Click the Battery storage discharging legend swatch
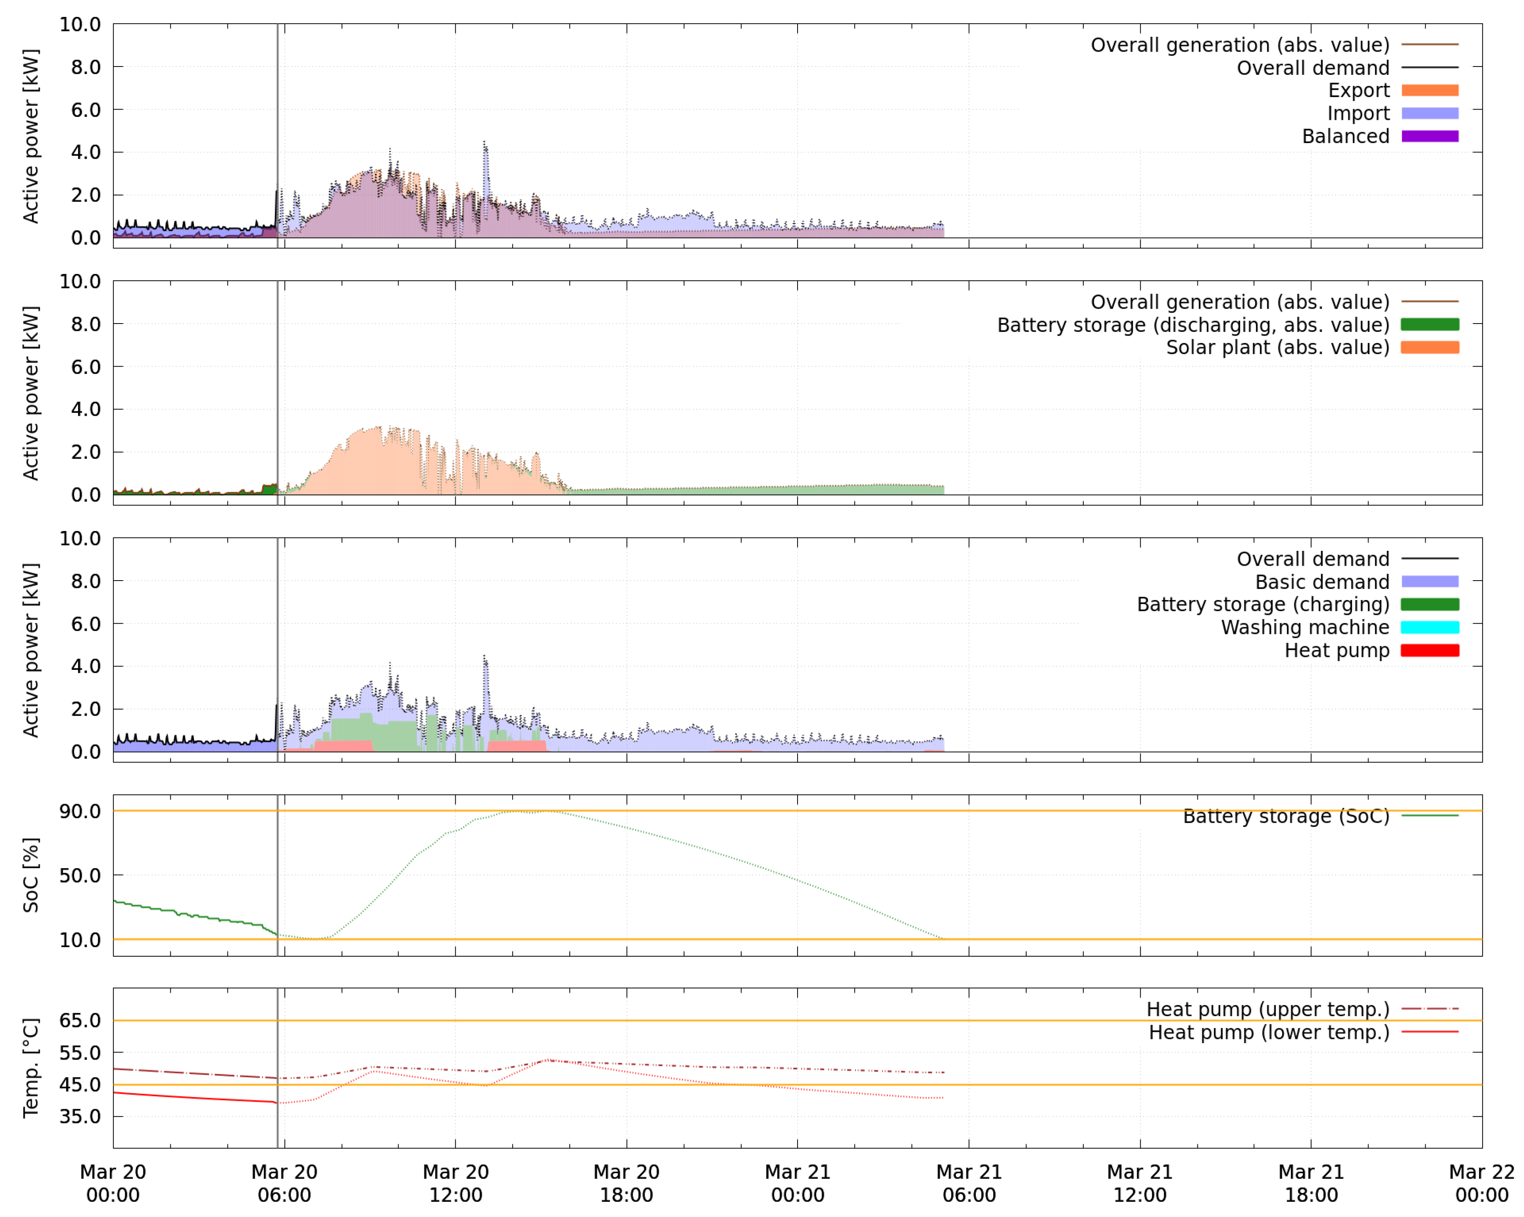This screenshot has height=1217, width=1524. coord(1429,325)
